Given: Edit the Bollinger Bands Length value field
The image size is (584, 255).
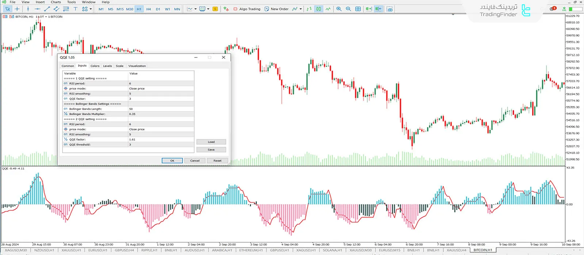Looking at the screenshot, I should tap(161, 109).
